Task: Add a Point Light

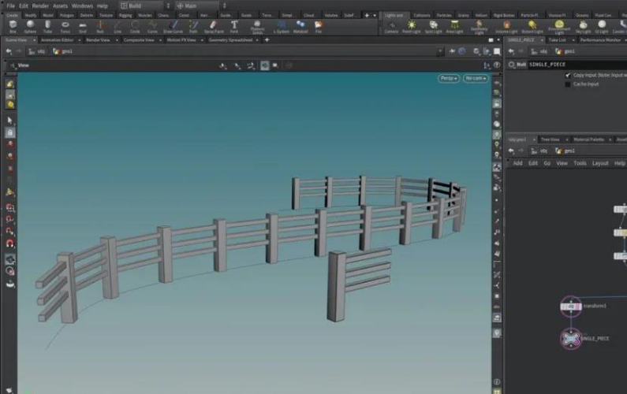Action: coord(412,27)
